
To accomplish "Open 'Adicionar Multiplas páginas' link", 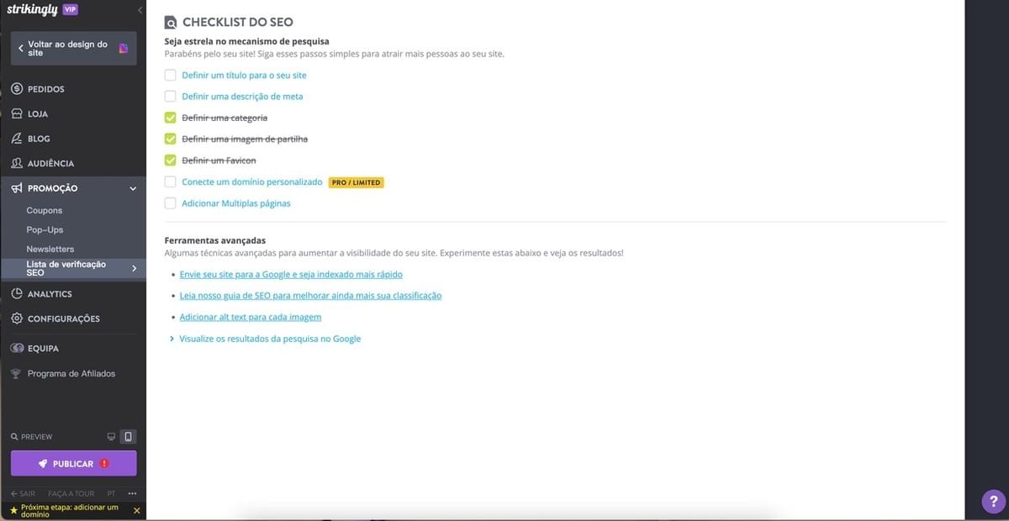I will pyautogui.click(x=236, y=203).
